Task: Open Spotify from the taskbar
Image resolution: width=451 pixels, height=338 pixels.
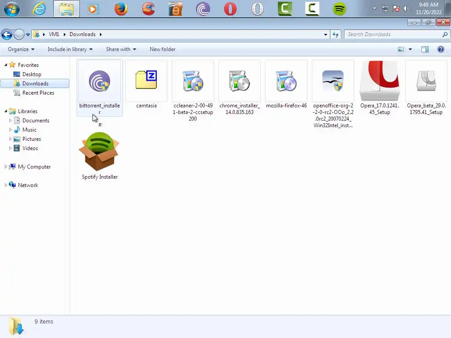Action: (340, 9)
